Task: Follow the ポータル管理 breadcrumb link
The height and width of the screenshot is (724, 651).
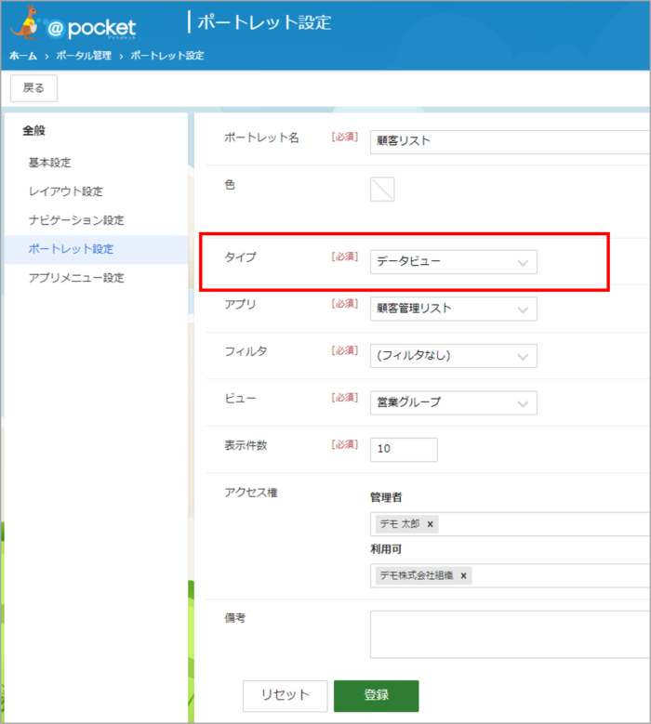Action: [84, 56]
